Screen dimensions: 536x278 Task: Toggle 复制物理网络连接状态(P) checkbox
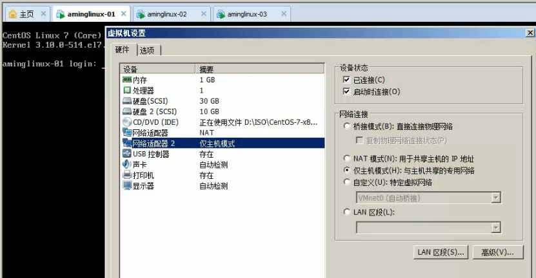pos(359,140)
